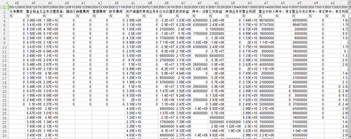The width and height of the screenshot is (351, 139).
Task: Click the 营业外支出 header cell in AV
Action: click(x=300, y=12)
